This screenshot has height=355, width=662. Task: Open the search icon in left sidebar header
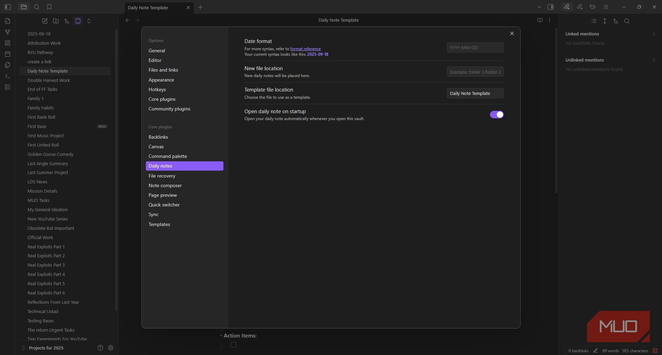click(x=37, y=7)
